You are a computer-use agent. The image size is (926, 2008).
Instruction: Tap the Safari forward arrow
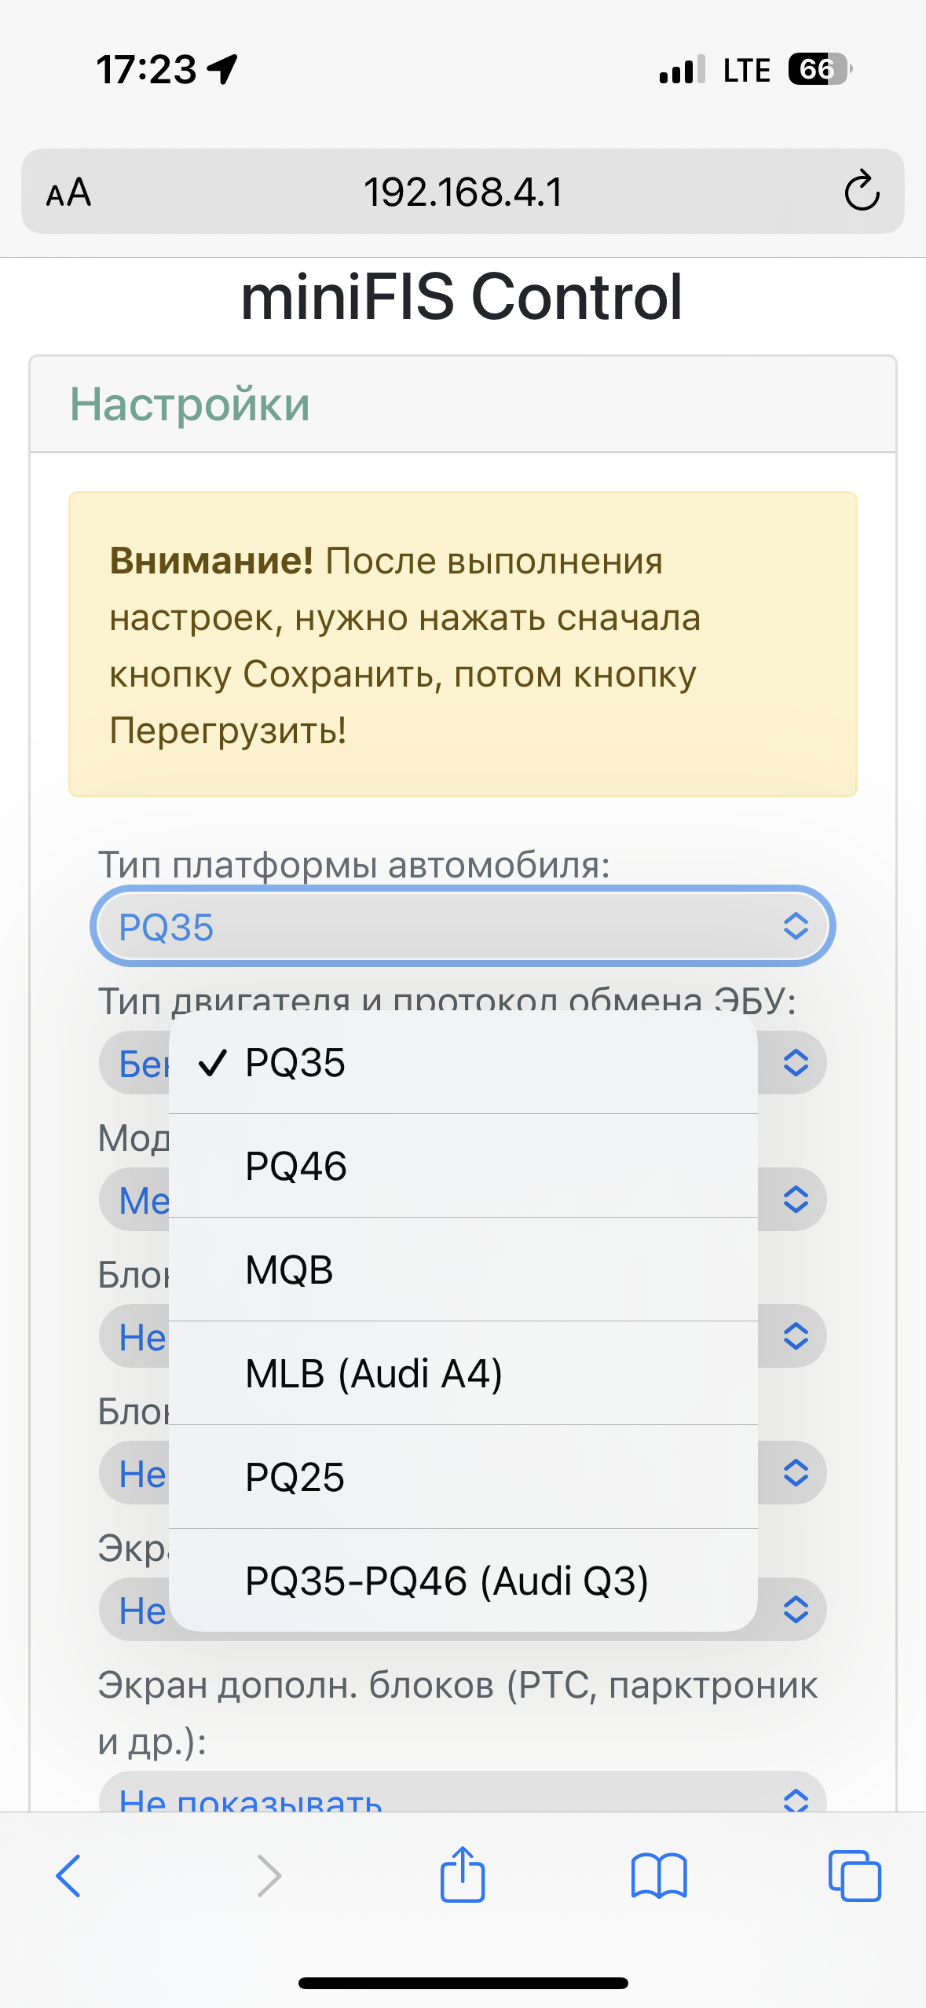[x=269, y=1876]
